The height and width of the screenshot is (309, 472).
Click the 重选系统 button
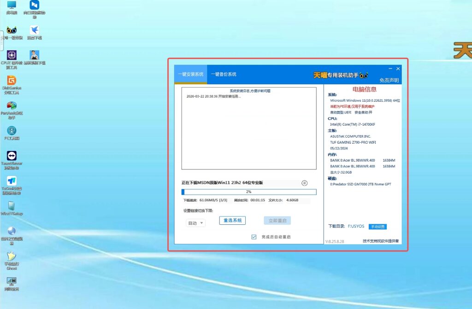(232, 221)
